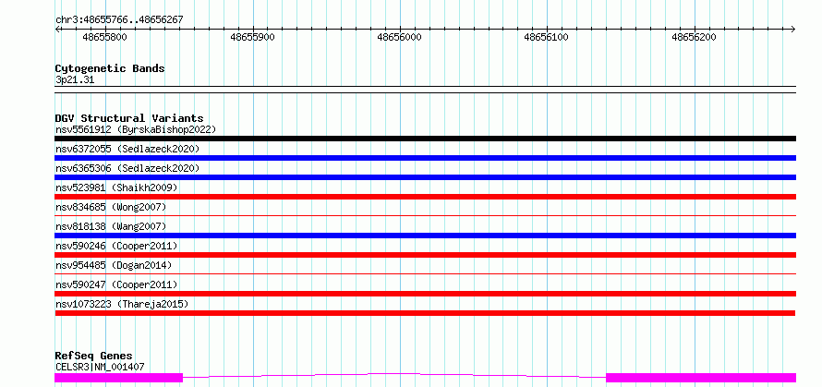The image size is (822, 387).
Task: Click the RefSeq Genes track title
Action: (94, 357)
